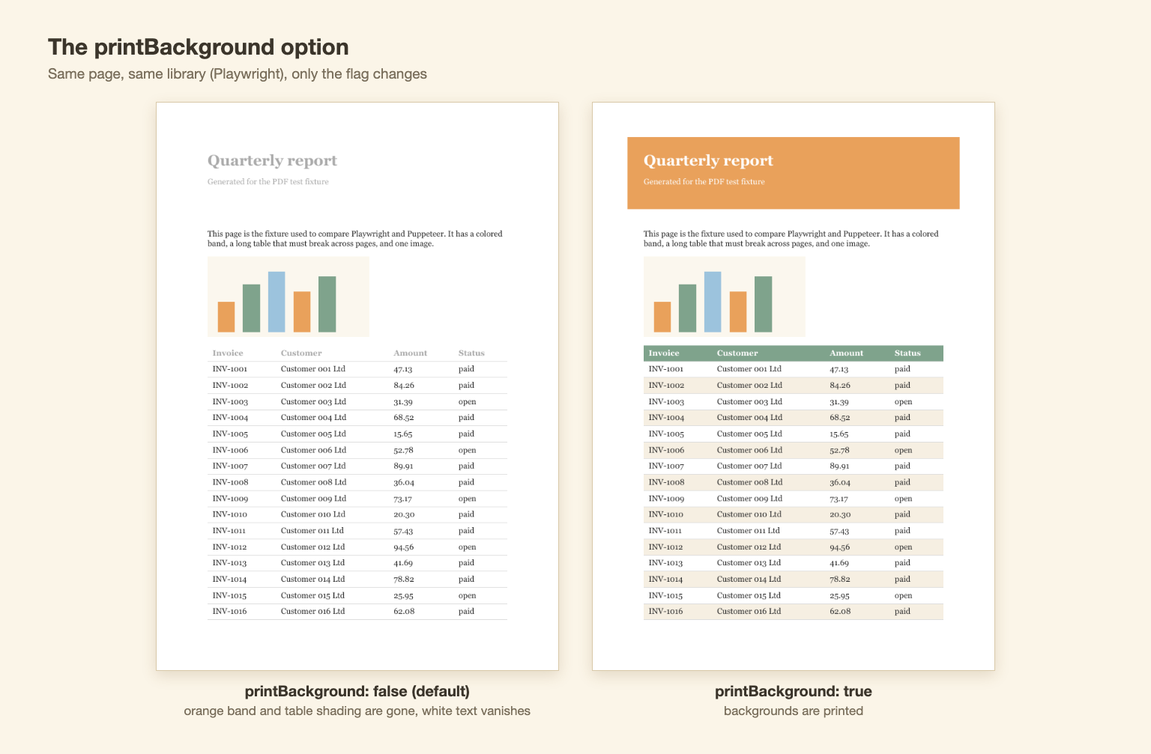
Task: Click the blue bar in the printBackground false chart
Action: click(x=277, y=302)
